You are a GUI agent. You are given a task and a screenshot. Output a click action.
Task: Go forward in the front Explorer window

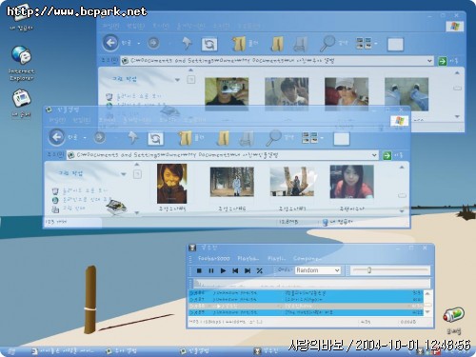pyautogui.click(x=99, y=137)
